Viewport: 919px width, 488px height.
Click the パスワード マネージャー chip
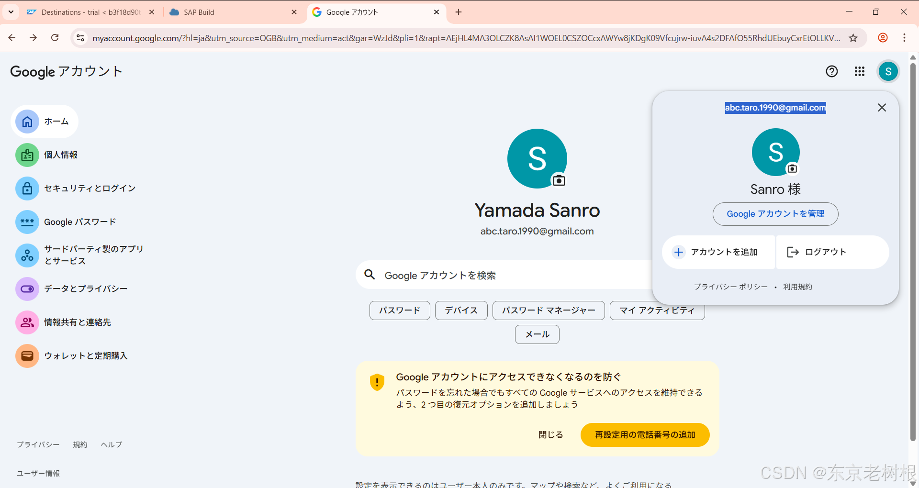(549, 311)
